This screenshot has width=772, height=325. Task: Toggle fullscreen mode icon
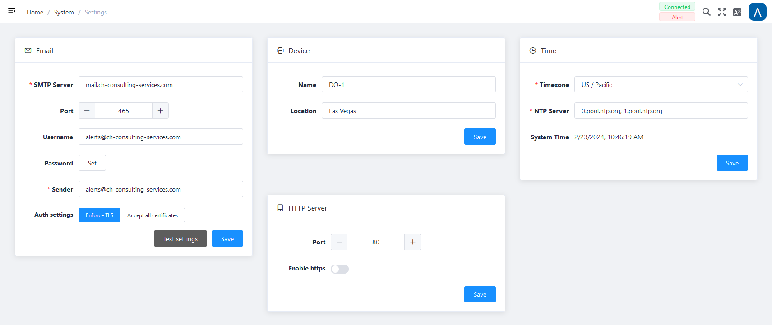(722, 12)
